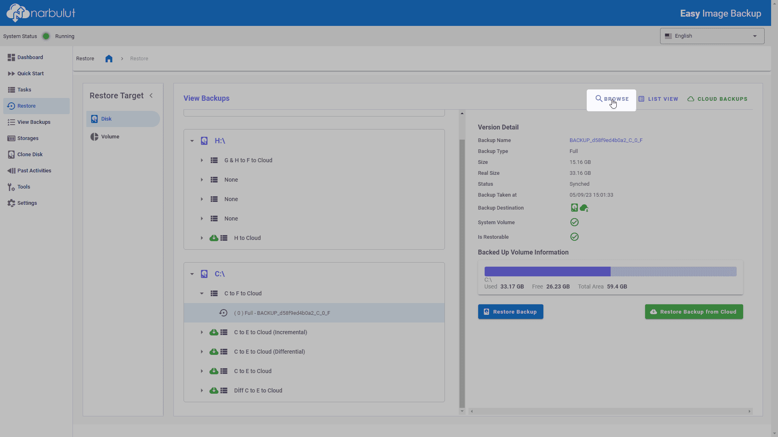Click the Past Activities sidebar icon
The width and height of the screenshot is (778, 437).
(11, 171)
